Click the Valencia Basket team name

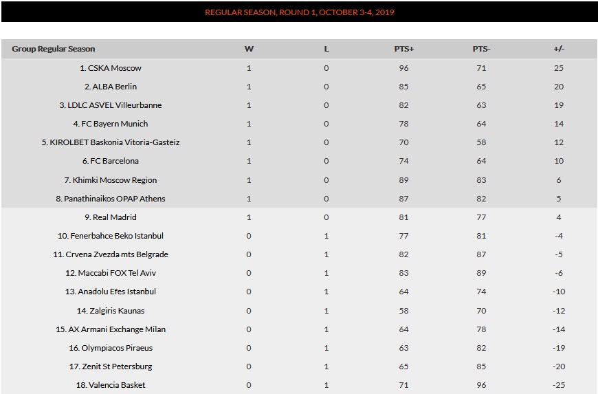(x=111, y=385)
